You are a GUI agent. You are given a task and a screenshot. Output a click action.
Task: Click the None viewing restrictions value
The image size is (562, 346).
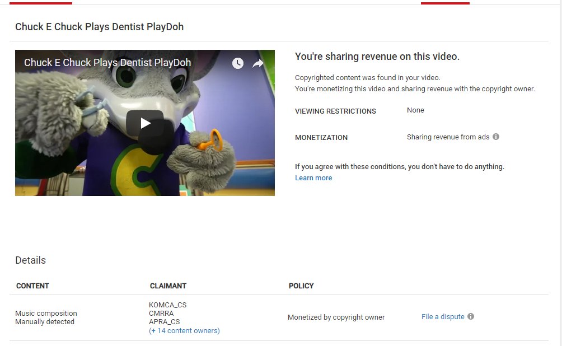[415, 110]
